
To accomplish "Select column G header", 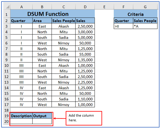I will coord(145,7).
